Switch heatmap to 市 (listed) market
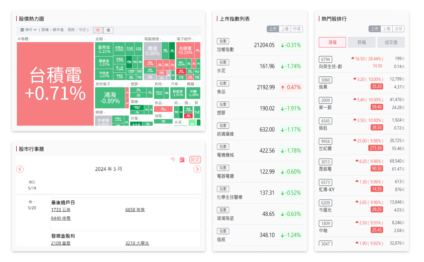 tap(98, 30)
